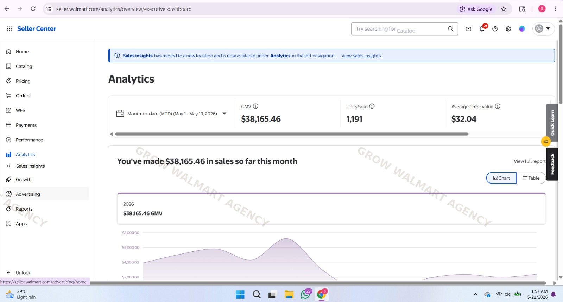Viewport: 563px width, 302px height.
Task: Select Analytics in the sidebar
Action: [25, 155]
